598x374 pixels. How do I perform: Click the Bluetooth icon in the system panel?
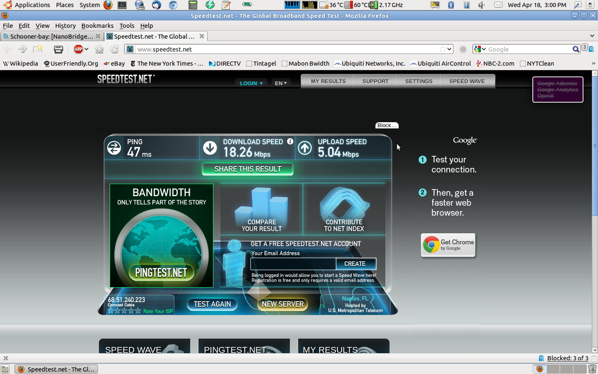pyautogui.click(x=451, y=5)
